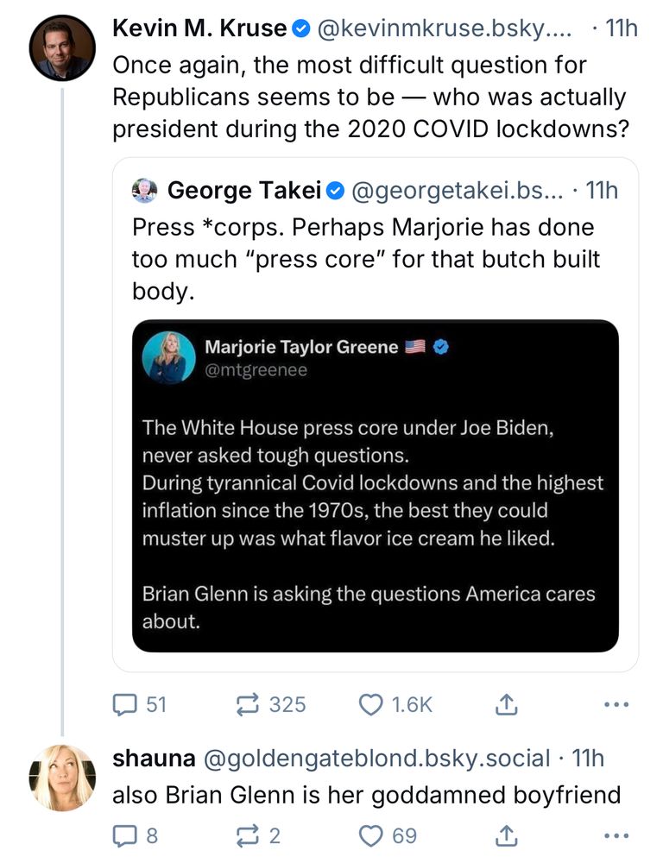
Task: Open more options on Kruse's post
Action: 617,705
